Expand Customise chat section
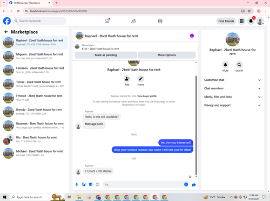The image size is (270, 201). (x=232, y=80)
